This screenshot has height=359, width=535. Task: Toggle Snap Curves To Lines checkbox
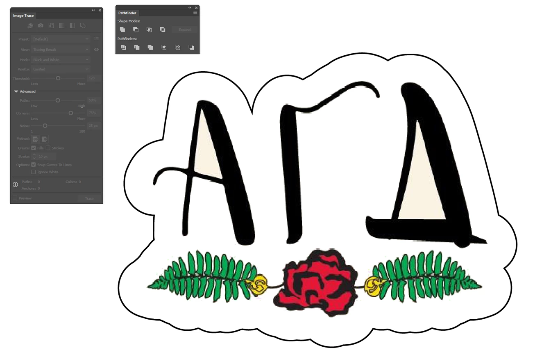(x=34, y=165)
